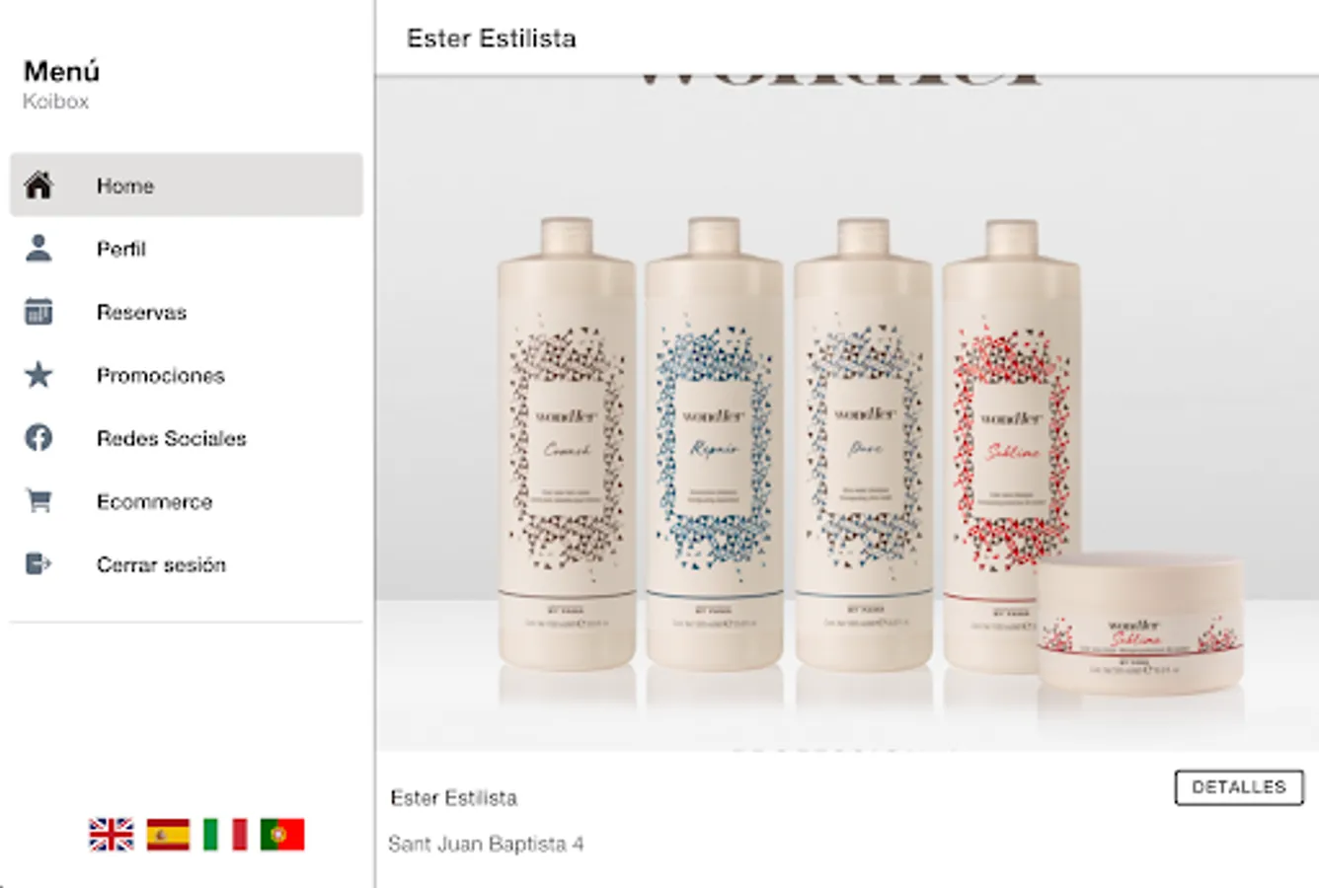Click the Home house icon
This screenshot has width=1319, height=888.
pos(39,185)
